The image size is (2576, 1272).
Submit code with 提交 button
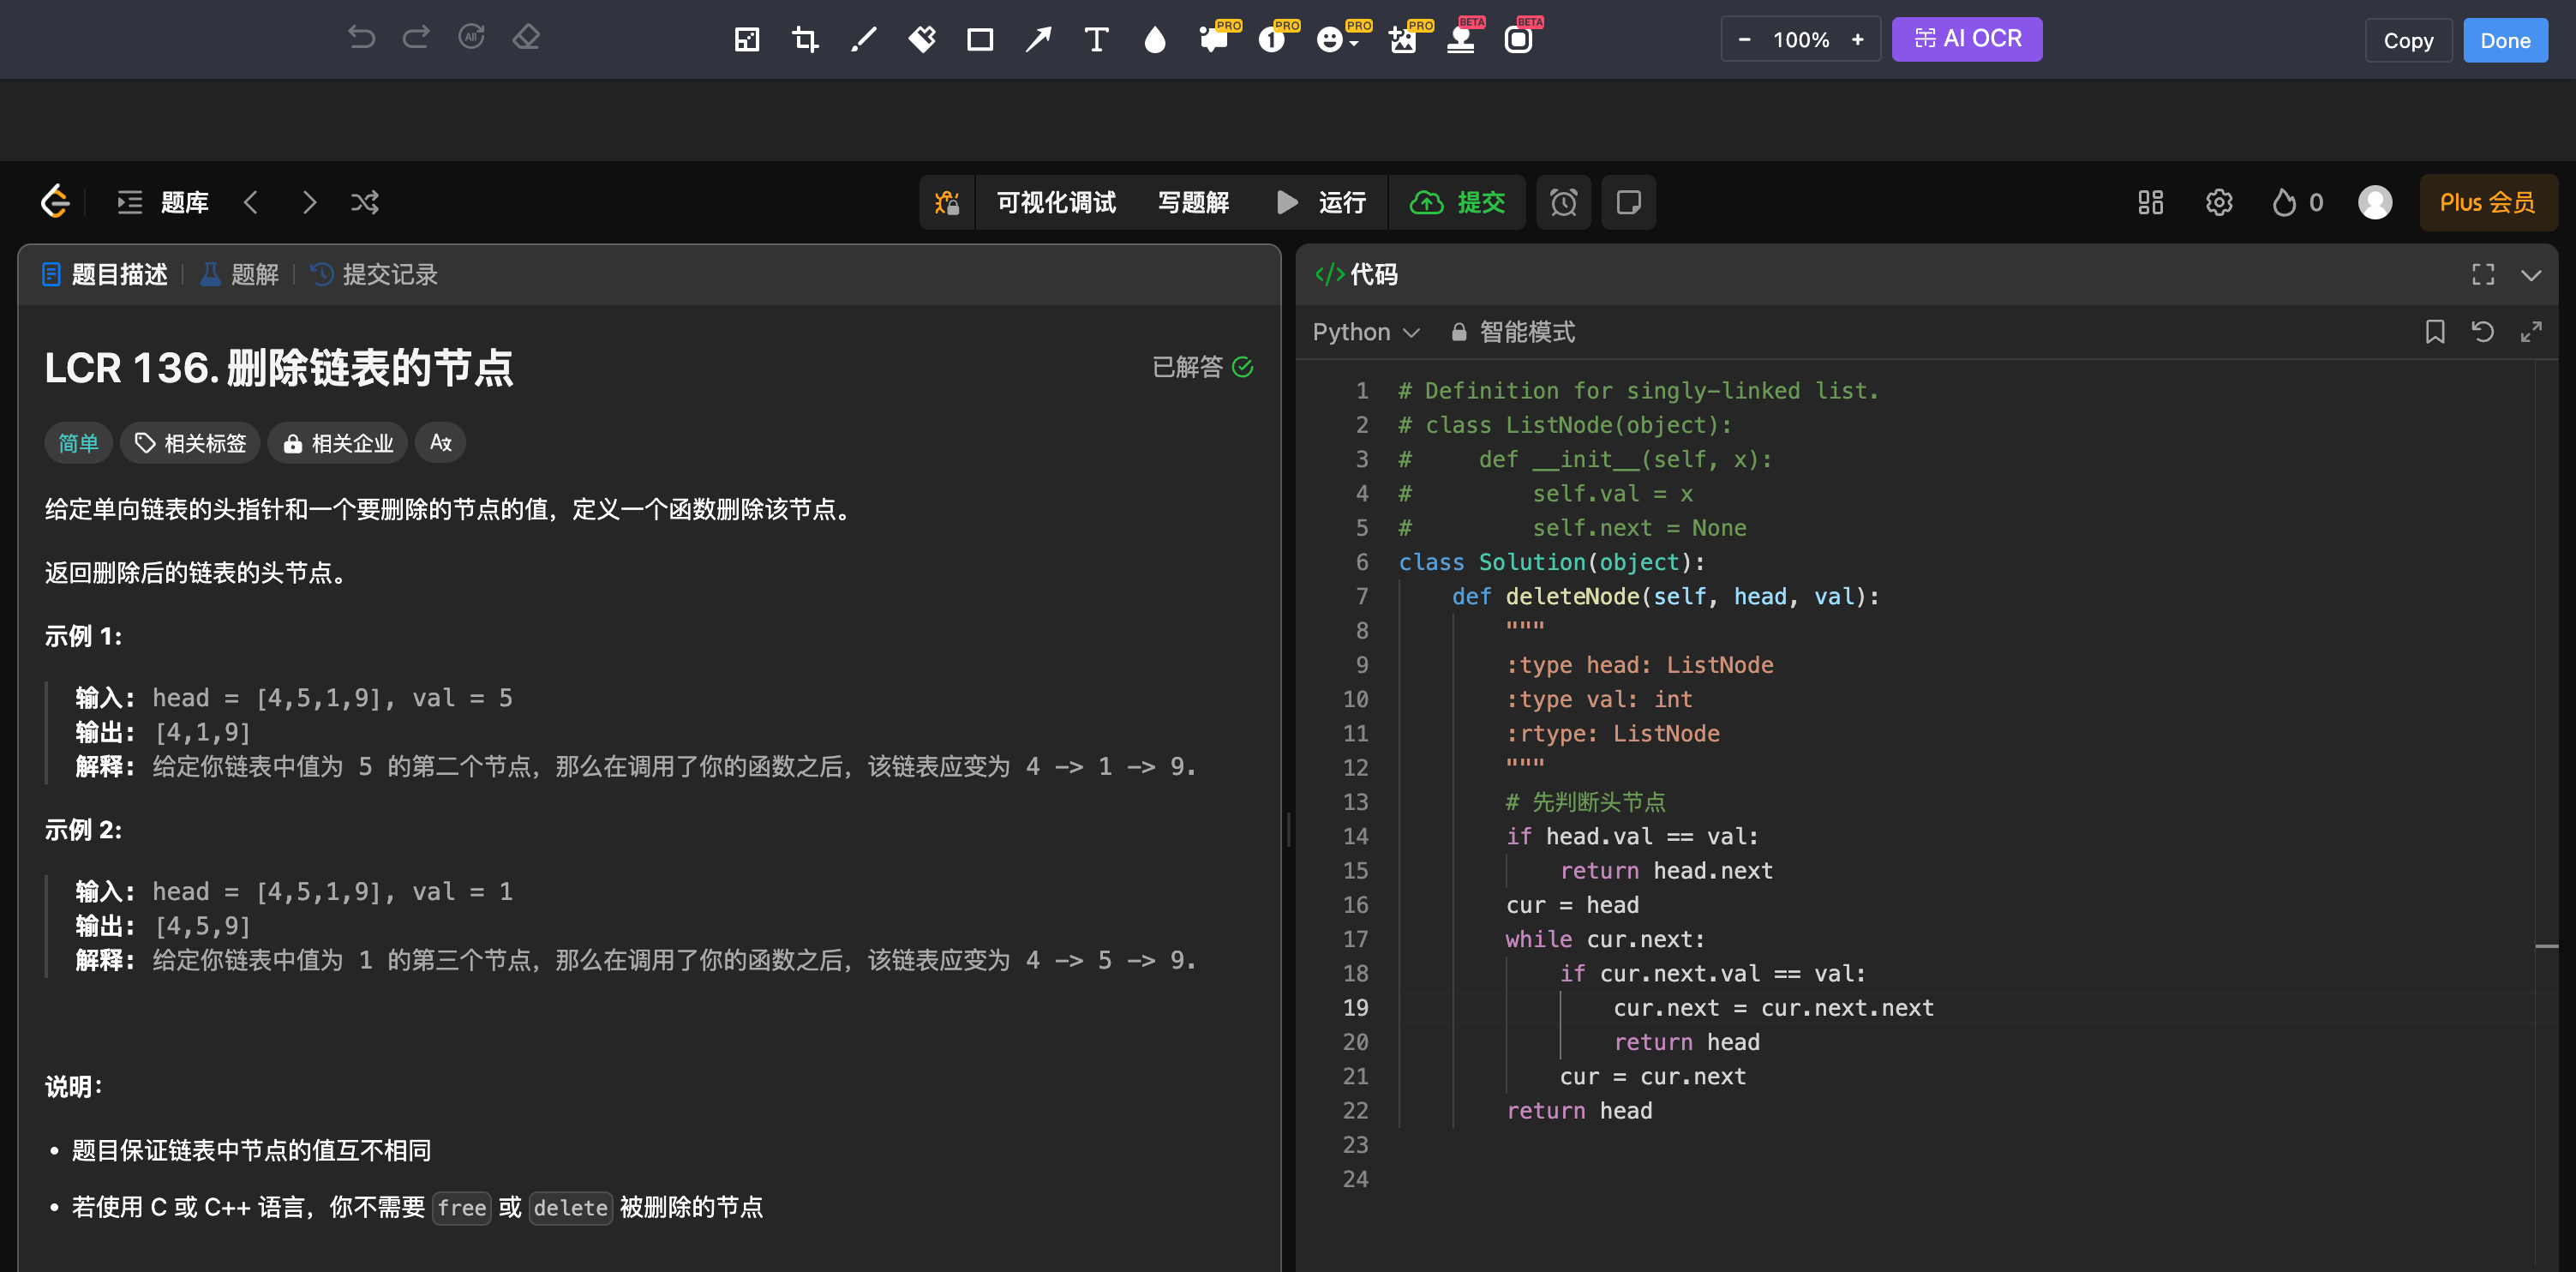tap(1457, 202)
